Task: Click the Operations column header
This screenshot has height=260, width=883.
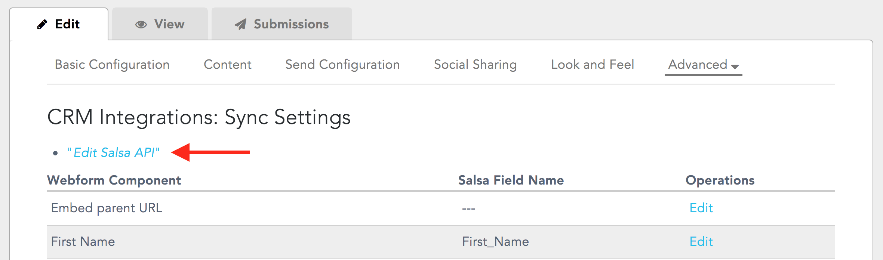Action: tap(720, 180)
